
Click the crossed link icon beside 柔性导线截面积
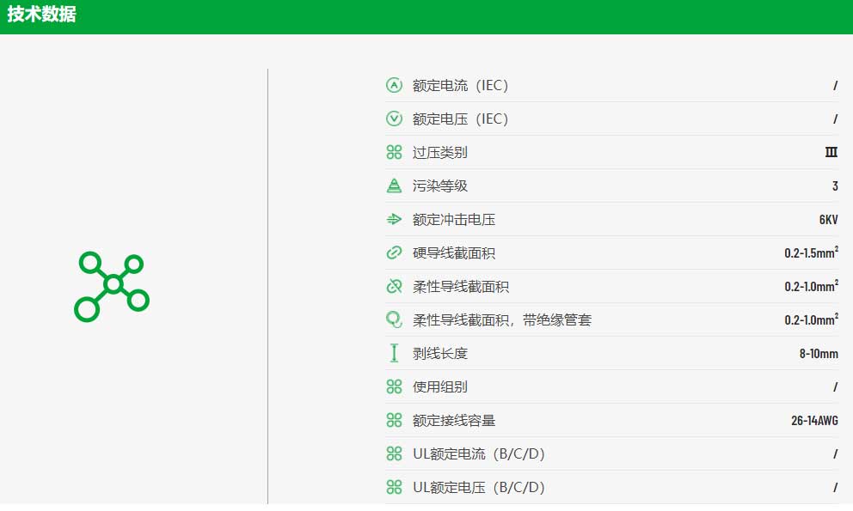click(x=394, y=286)
